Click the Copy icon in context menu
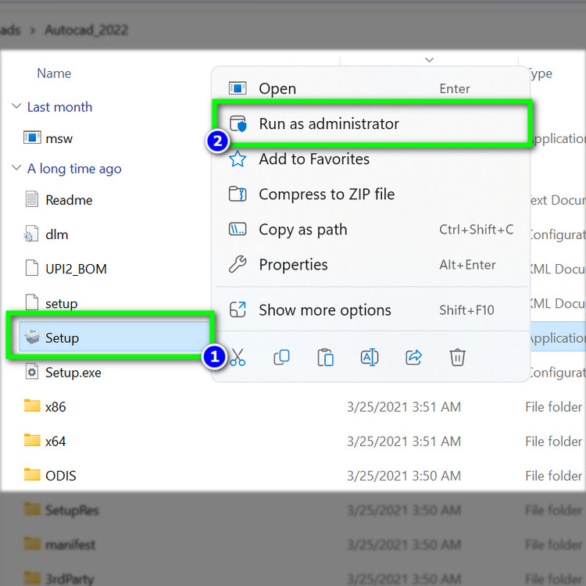Viewport: 586px width, 586px height. (282, 358)
